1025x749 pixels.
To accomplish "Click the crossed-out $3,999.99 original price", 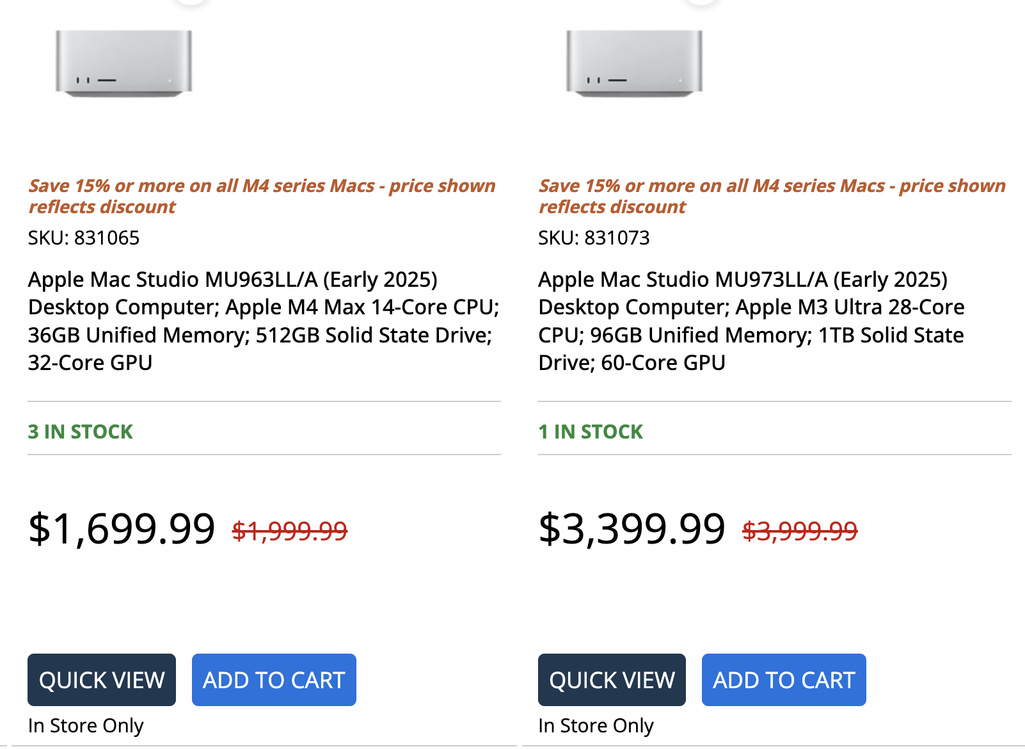I will coord(800,531).
